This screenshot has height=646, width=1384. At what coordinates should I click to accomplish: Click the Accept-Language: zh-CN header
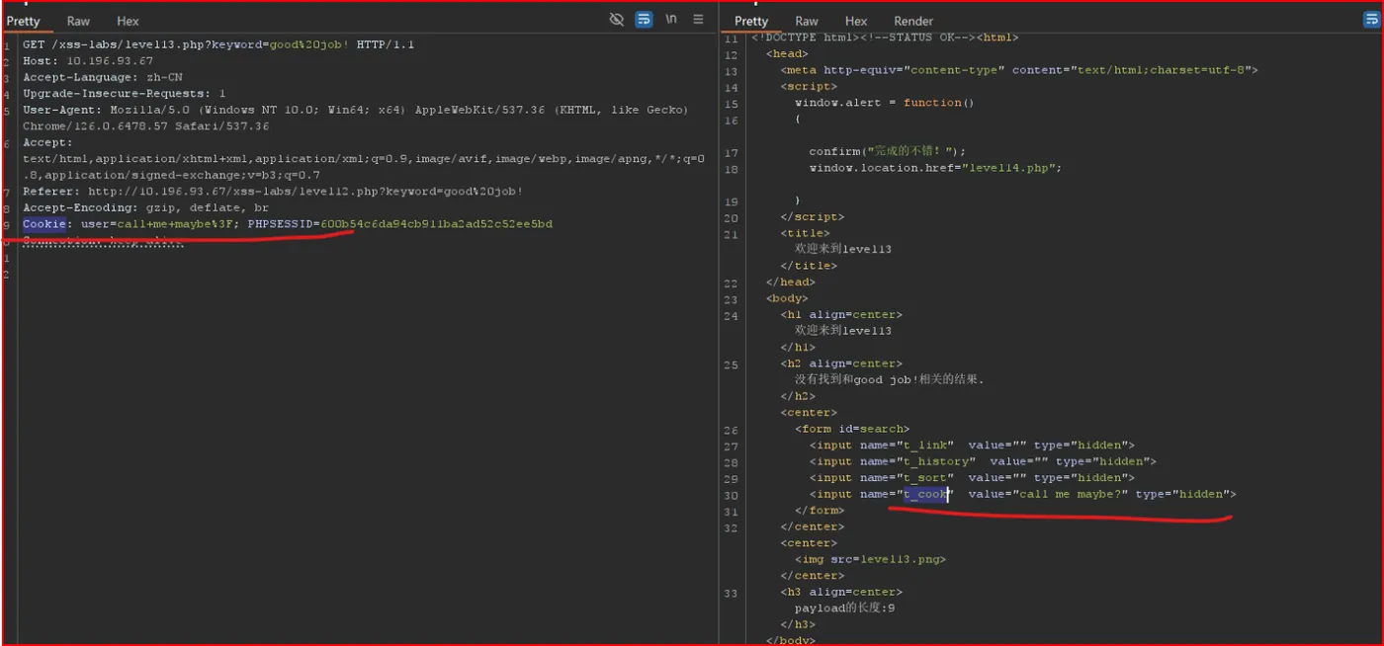coord(103,77)
